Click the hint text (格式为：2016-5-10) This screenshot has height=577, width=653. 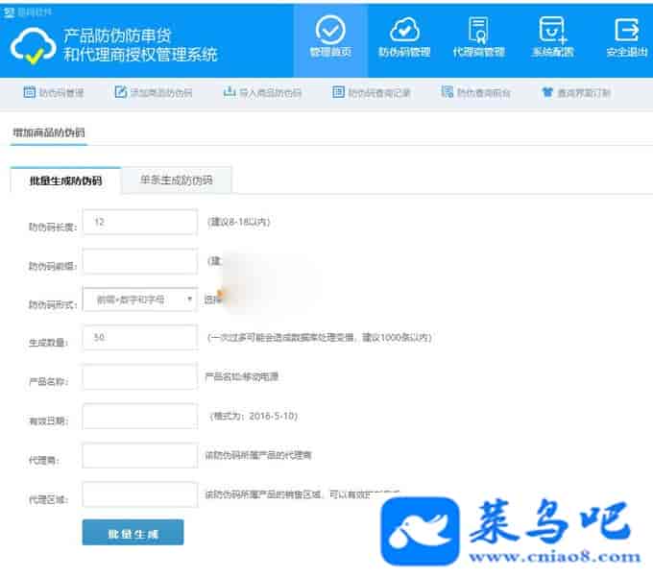(x=254, y=416)
